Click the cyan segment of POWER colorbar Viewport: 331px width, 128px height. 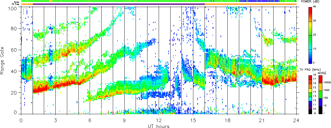click(x=310, y=50)
